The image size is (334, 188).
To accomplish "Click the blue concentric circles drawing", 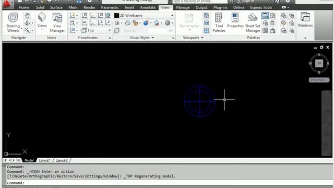I will click(200, 101).
